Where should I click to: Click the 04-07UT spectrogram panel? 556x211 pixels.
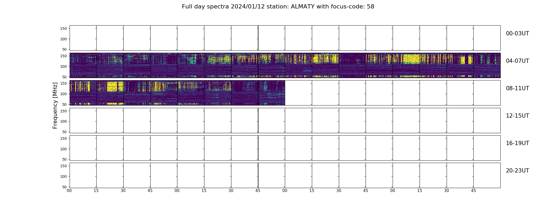tap(285, 65)
